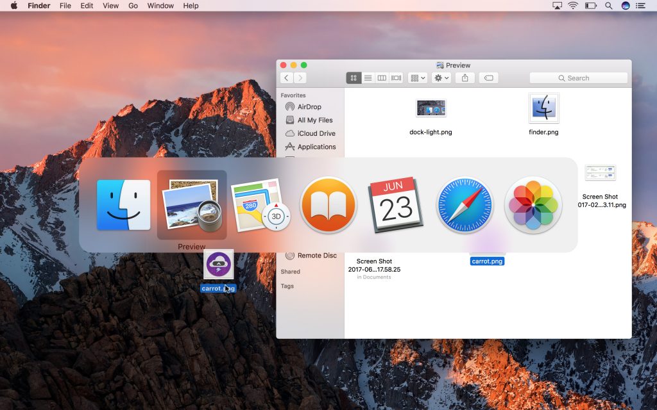Click the carrot.png icon on desktop
This screenshot has height=410, width=657.
(x=218, y=265)
